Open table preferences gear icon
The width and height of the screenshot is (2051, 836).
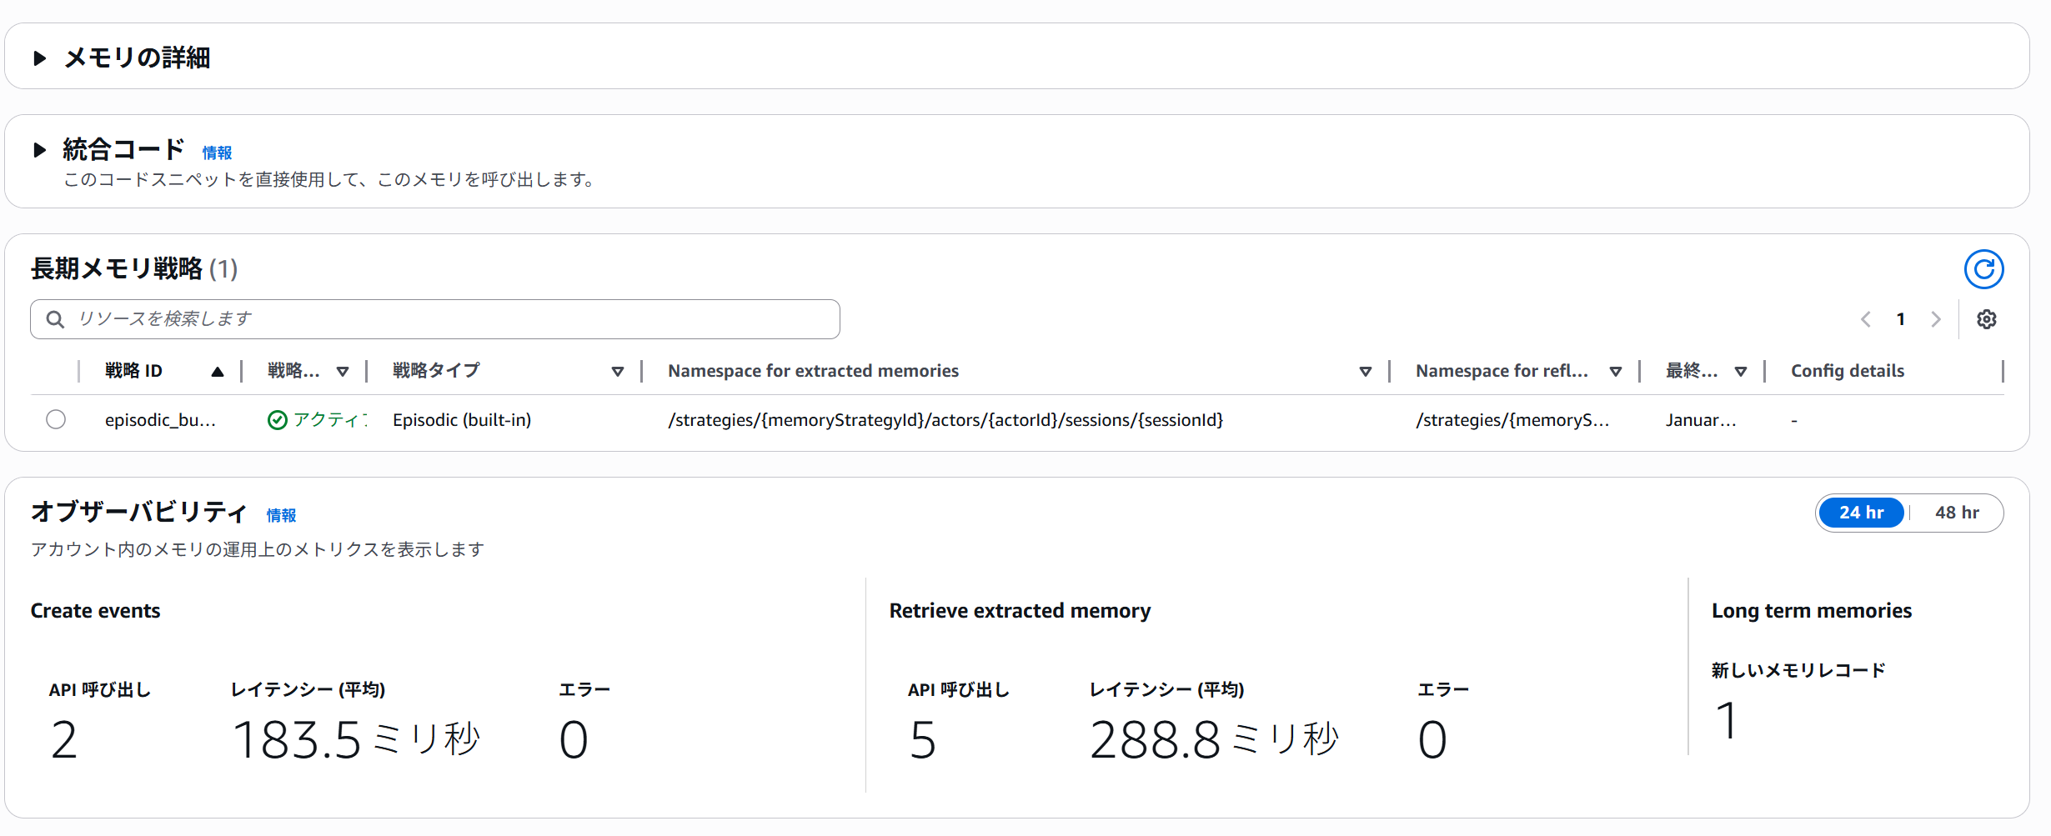[x=1987, y=319]
